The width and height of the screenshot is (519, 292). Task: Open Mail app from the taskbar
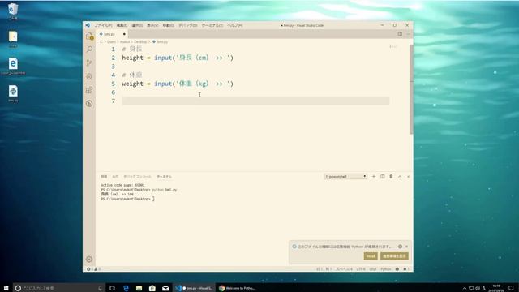[x=165, y=288]
